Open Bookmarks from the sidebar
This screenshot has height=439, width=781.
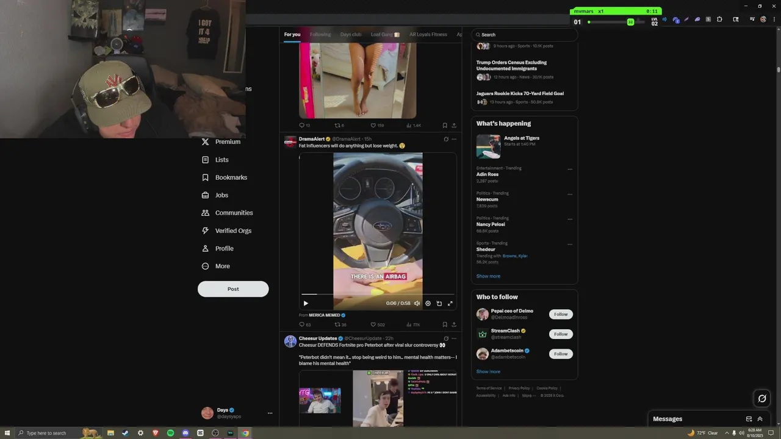click(224, 177)
